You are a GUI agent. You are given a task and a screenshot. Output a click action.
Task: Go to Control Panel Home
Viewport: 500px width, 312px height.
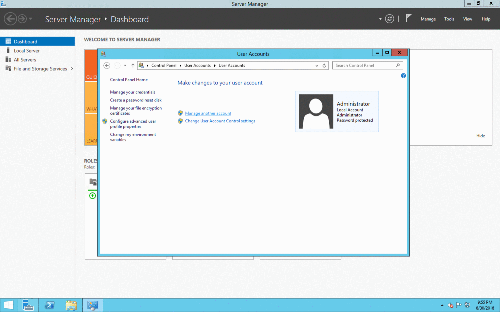[129, 79]
